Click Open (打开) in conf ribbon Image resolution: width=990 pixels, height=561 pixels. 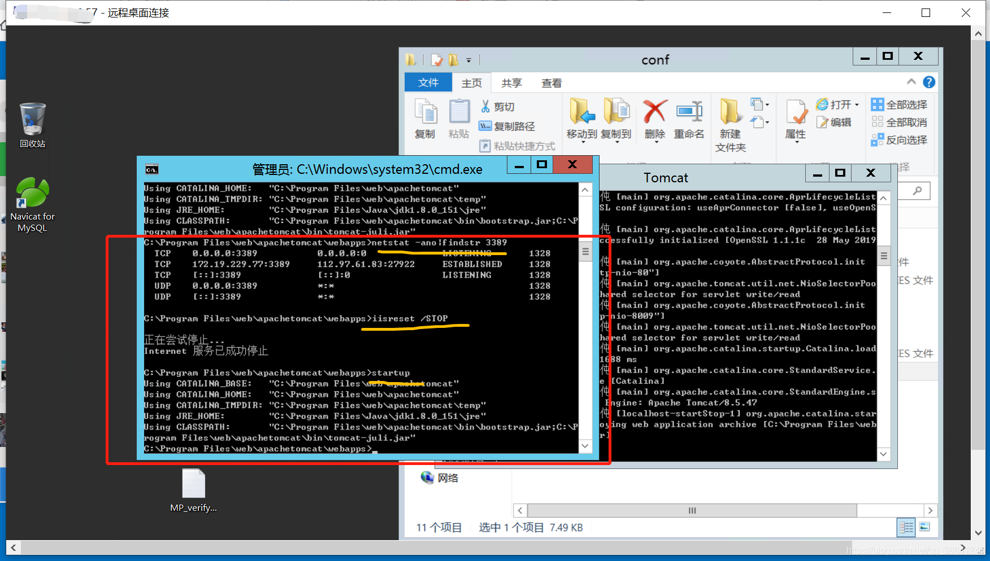coord(834,104)
